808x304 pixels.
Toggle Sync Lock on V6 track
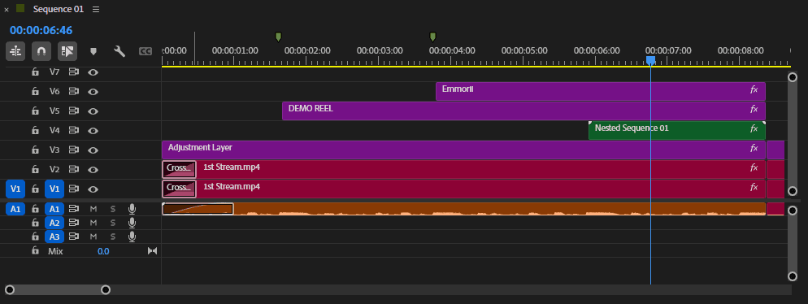point(74,92)
